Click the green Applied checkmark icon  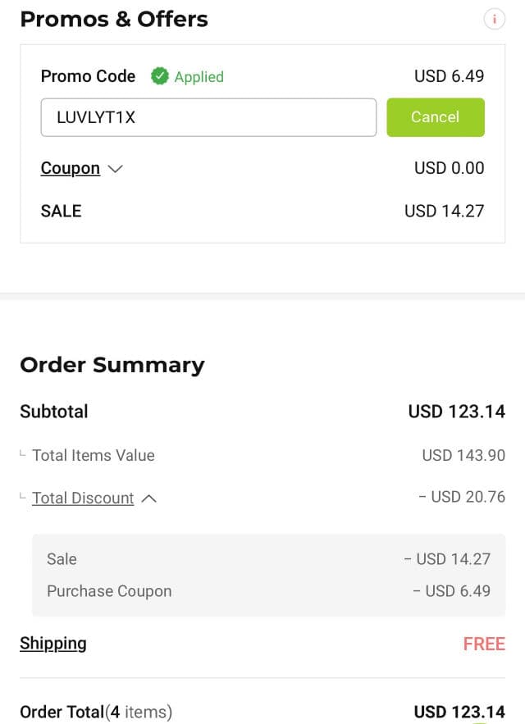[x=159, y=76]
